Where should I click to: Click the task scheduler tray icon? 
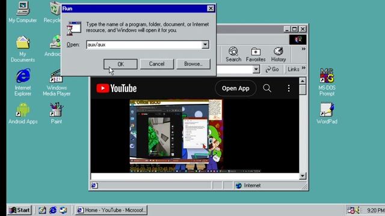pos(351,210)
